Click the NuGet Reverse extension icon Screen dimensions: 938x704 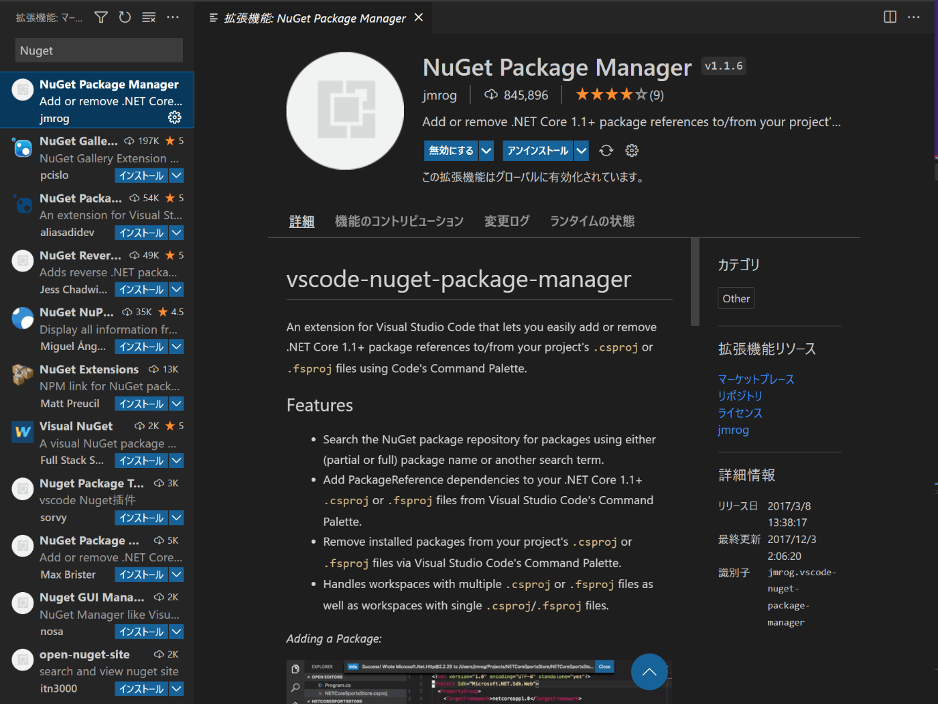(23, 261)
